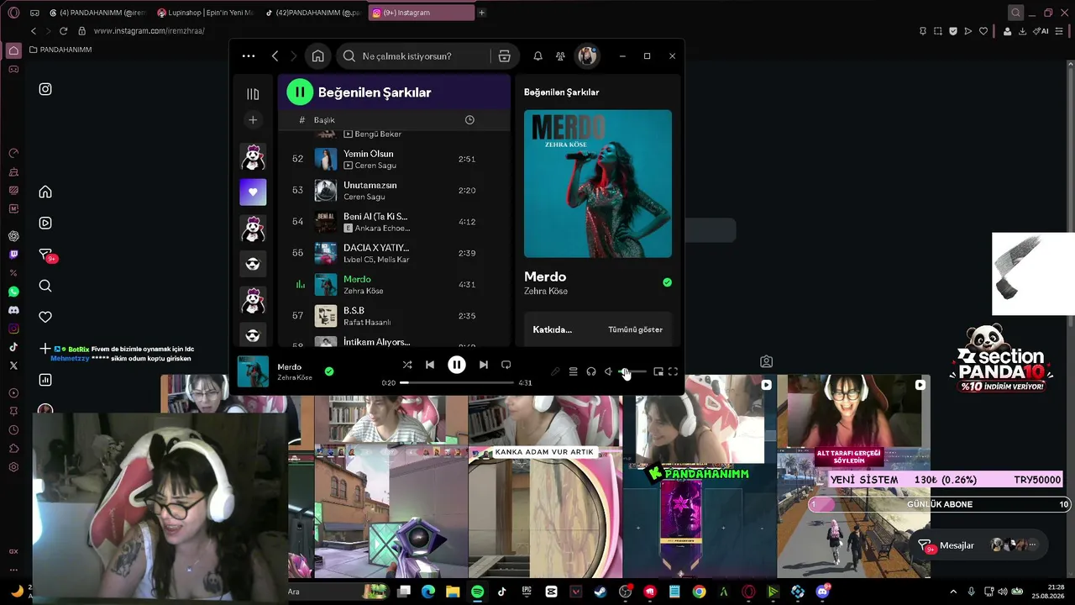The width and height of the screenshot is (1075, 605).
Task: Switch Spotify to full screen view
Action: coord(673,371)
